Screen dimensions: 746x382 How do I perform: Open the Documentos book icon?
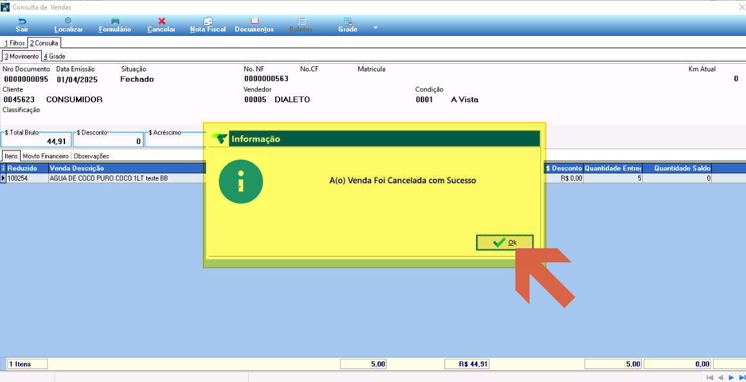tap(254, 21)
